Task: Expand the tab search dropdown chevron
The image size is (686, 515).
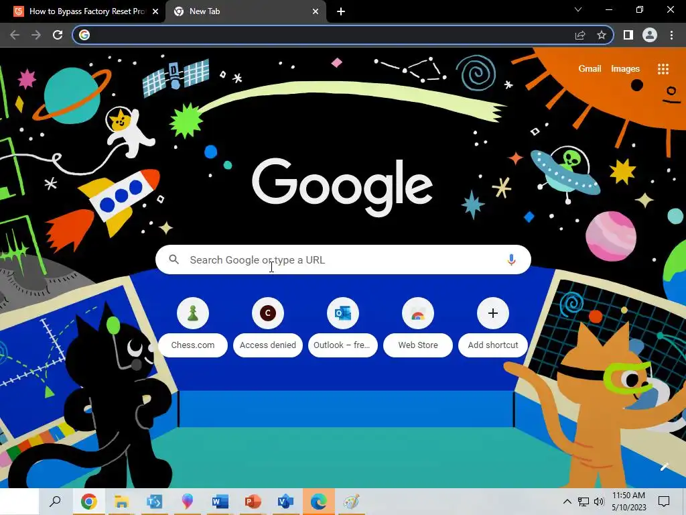Action: (x=578, y=9)
